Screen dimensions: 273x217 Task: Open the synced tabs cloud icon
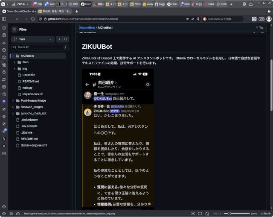coord(251,4)
